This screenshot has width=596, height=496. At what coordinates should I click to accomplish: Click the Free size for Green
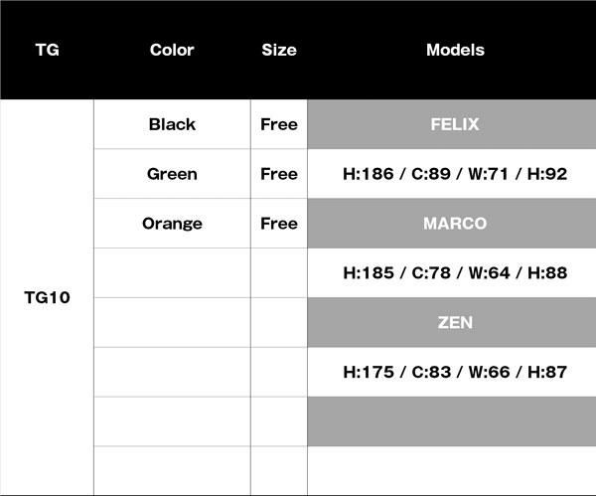[279, 174]
